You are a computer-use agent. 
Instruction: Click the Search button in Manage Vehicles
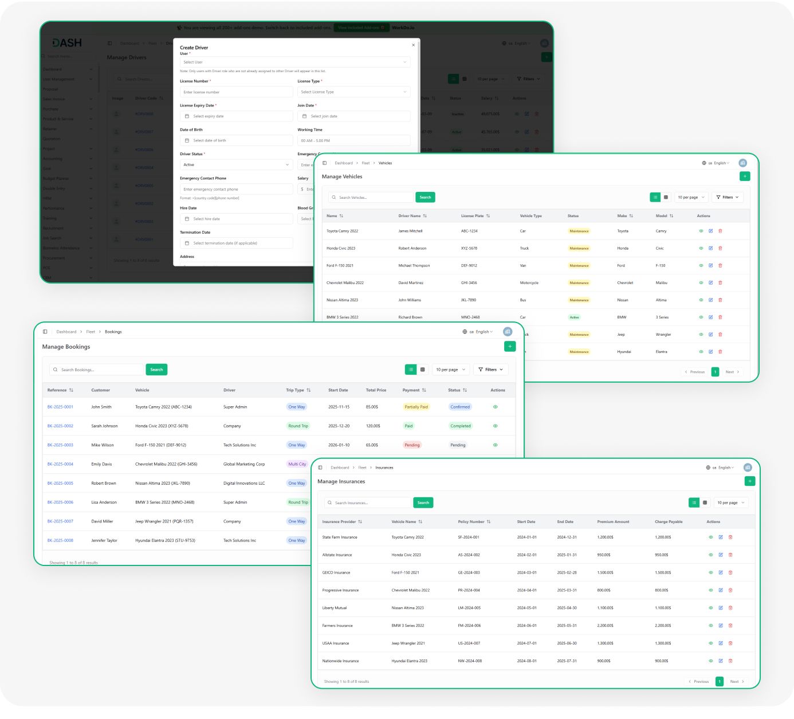coord(425,197)
